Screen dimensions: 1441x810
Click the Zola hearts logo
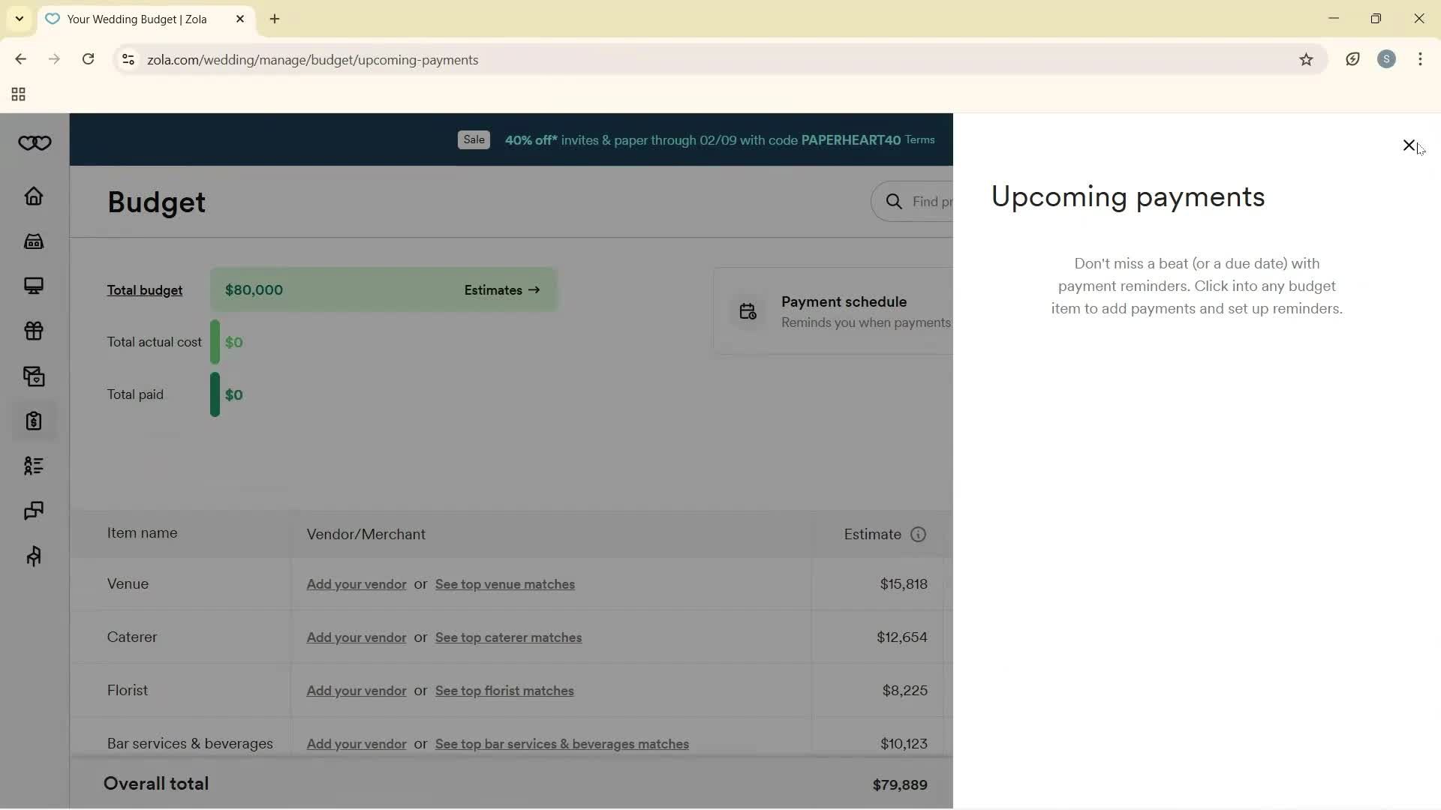coord(35,143)
